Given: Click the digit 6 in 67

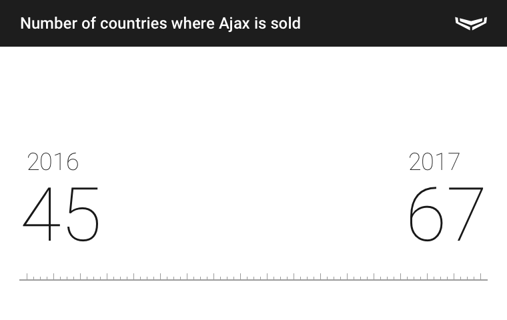Looking at the screenshot, I should tap(426, 215).
